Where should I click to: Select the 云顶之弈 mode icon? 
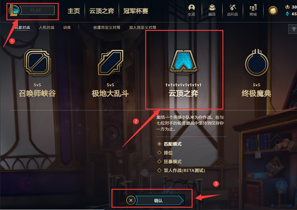183,62
